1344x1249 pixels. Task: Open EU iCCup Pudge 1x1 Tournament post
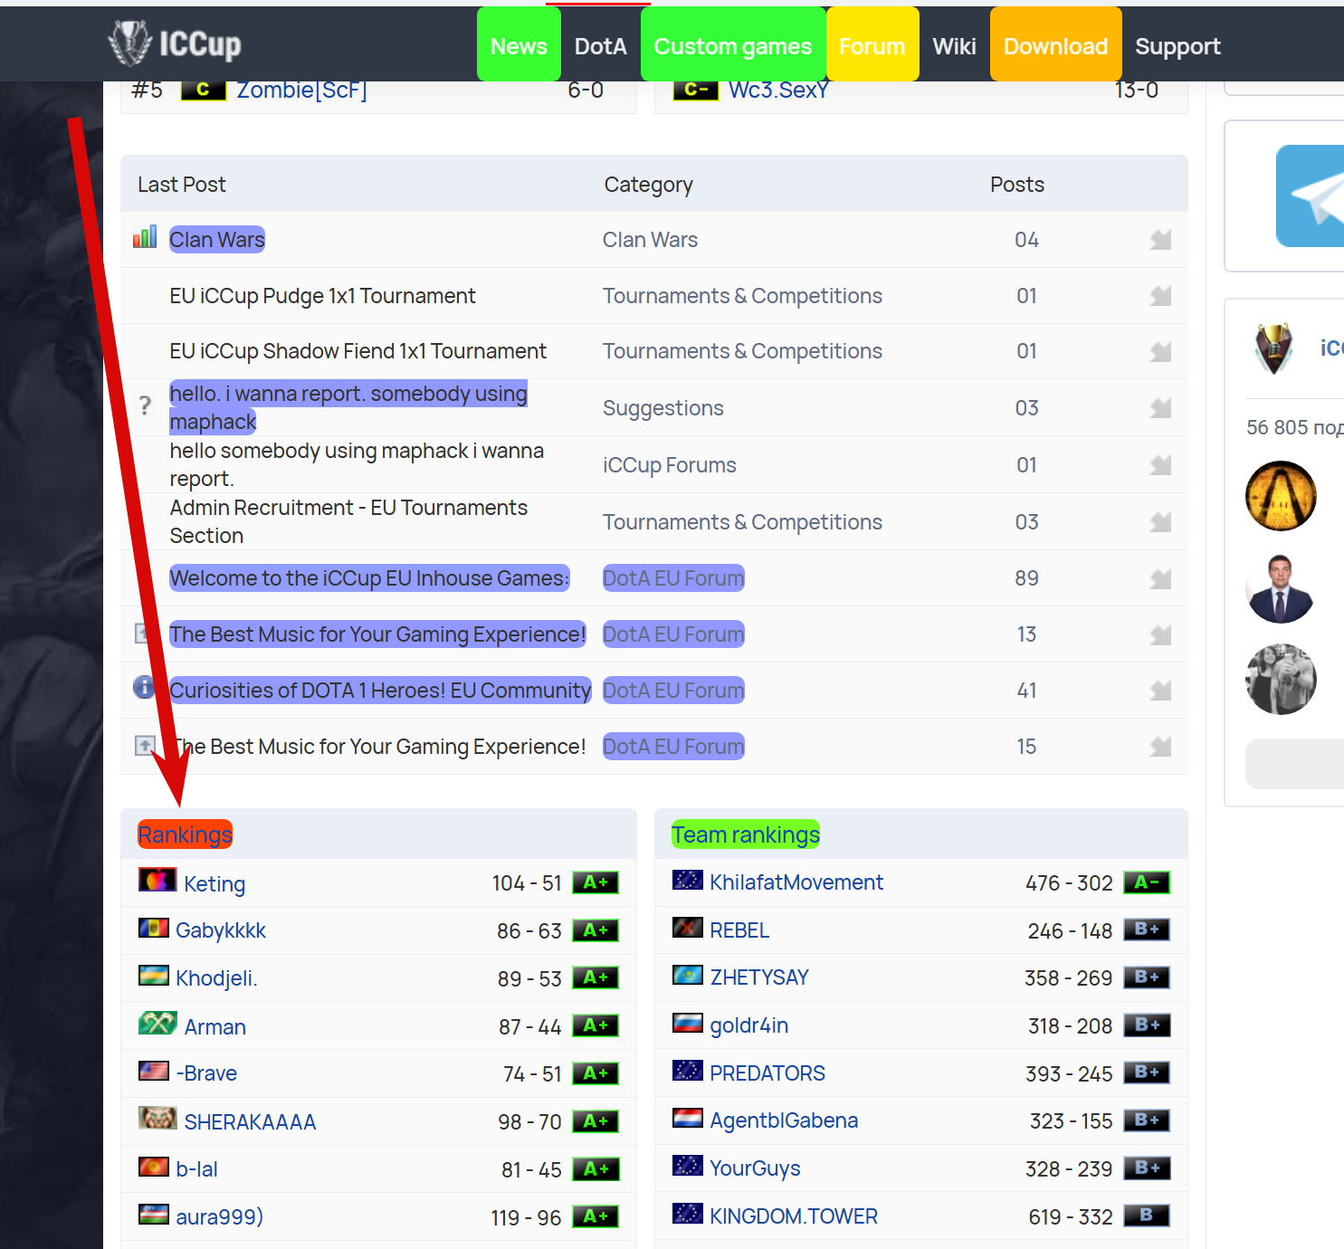pyautogui.click(x=322, y=296)
